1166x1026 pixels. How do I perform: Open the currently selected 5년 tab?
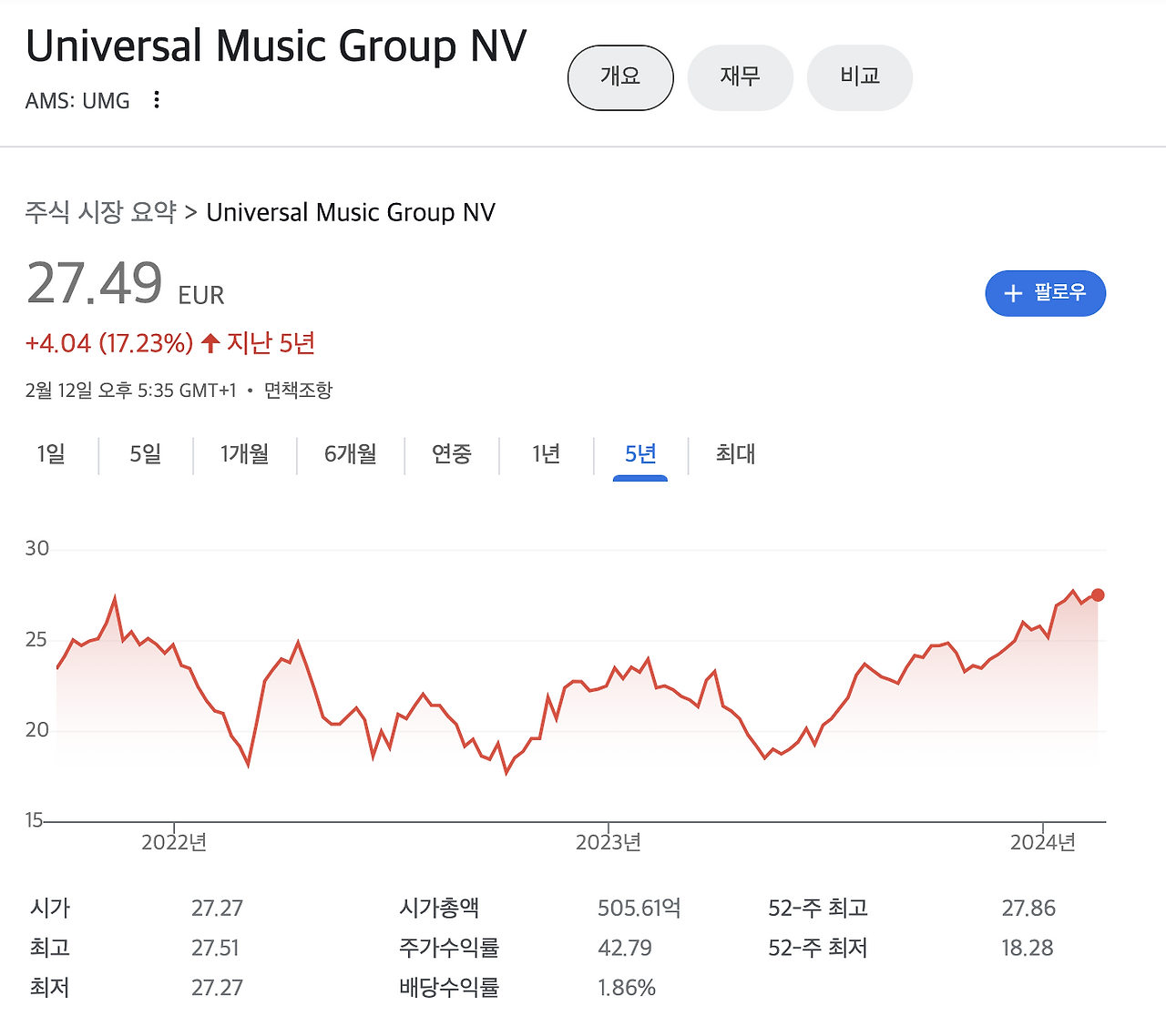coord(640,455)
